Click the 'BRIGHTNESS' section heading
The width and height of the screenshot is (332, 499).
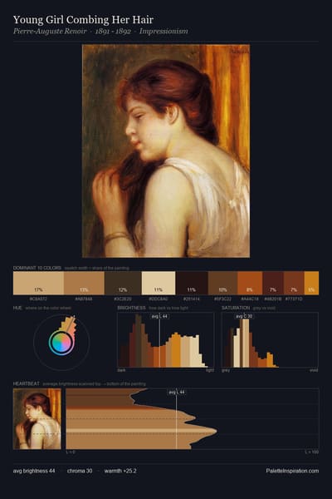pos(131,308)
